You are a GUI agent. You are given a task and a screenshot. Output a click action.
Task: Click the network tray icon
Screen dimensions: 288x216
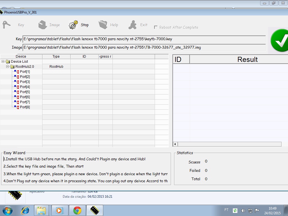pos(250,210)
